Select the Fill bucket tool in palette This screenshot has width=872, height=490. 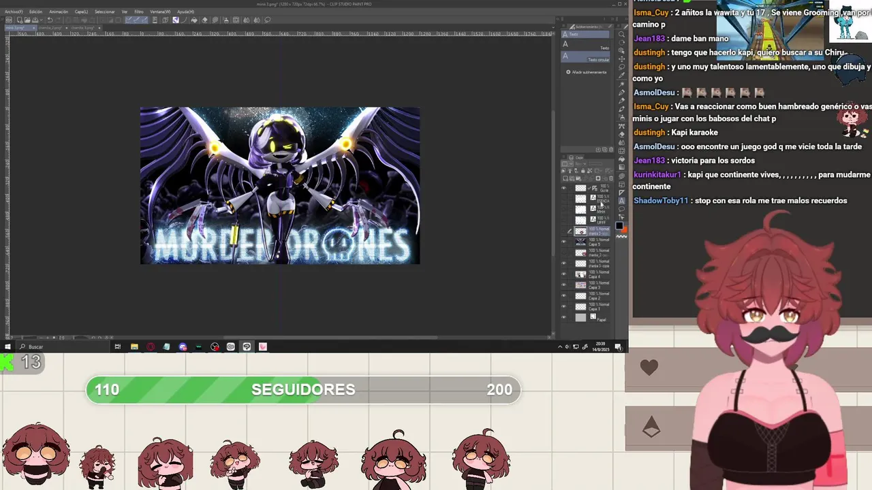tap(621, 159)
